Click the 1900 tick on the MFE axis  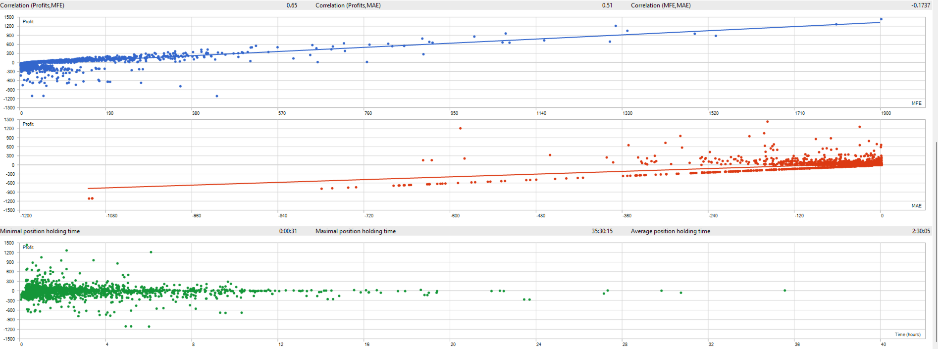point(886,113)
